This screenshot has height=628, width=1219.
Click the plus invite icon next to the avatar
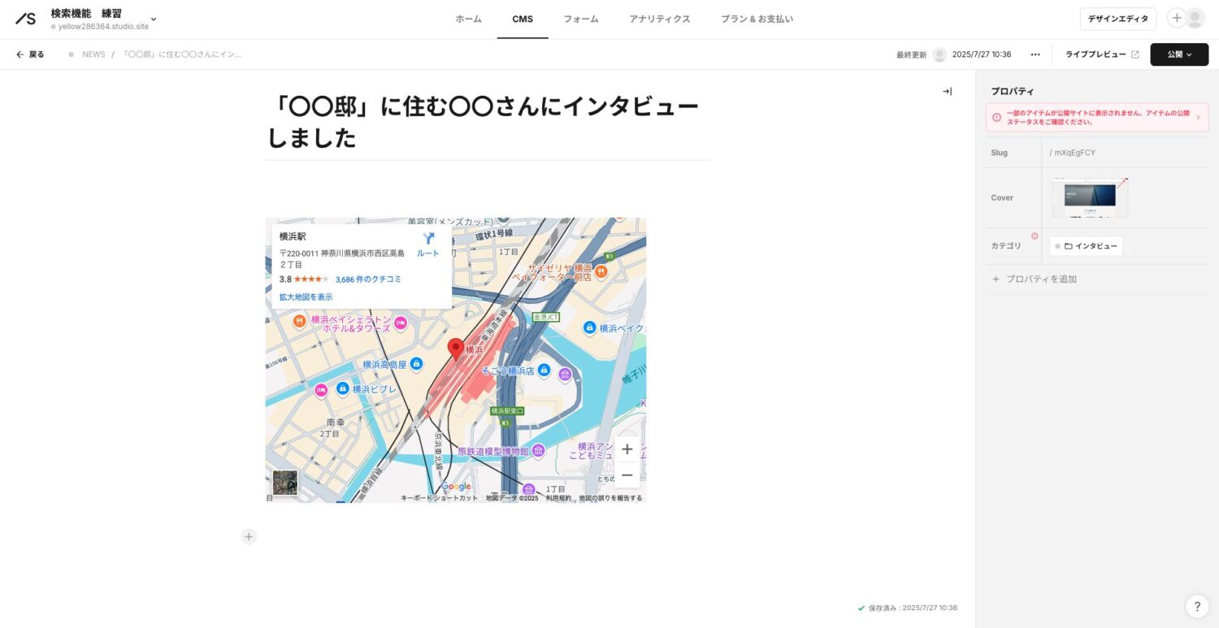tap(1177, 18)
